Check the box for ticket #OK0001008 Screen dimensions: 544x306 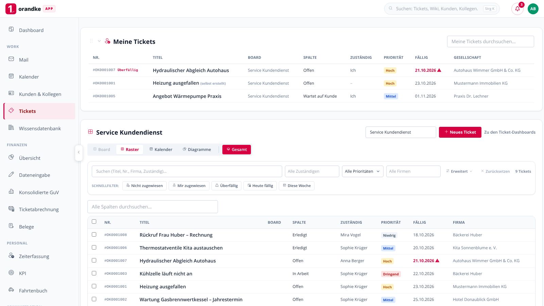[94, 235]
